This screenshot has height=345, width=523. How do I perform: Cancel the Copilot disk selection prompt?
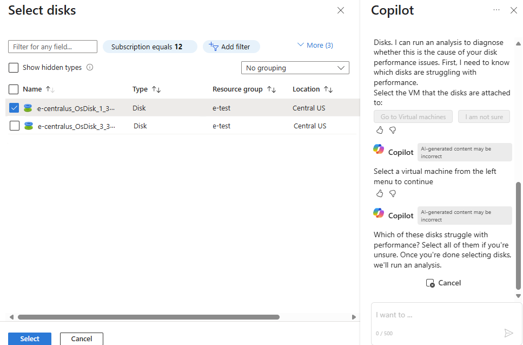pos(443,283)
